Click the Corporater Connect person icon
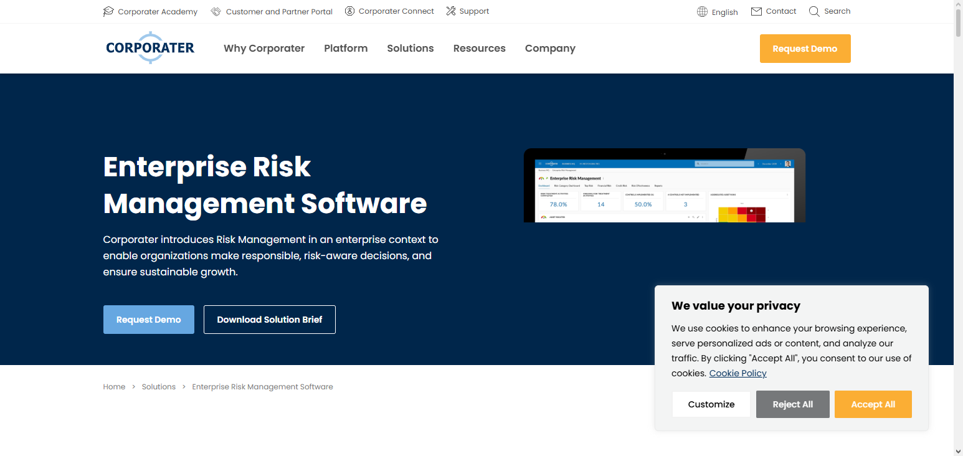This screenshot has width=963, height=456. coord(349,11)
